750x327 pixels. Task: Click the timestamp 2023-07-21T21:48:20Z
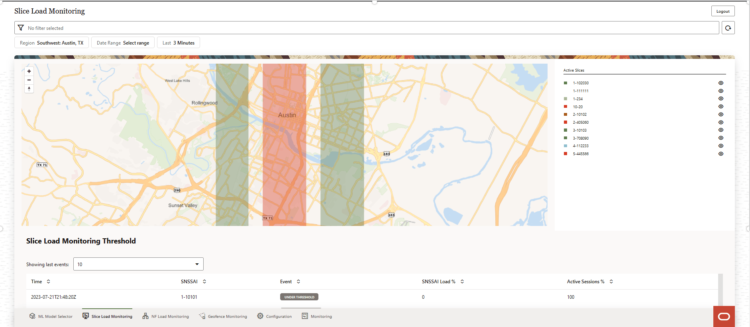53,297
